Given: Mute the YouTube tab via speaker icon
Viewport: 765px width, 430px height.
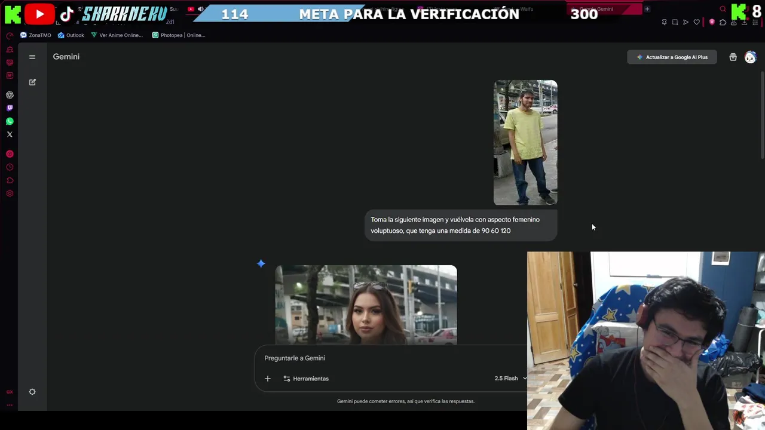Looking at the screenshot, I should point(200,9).
